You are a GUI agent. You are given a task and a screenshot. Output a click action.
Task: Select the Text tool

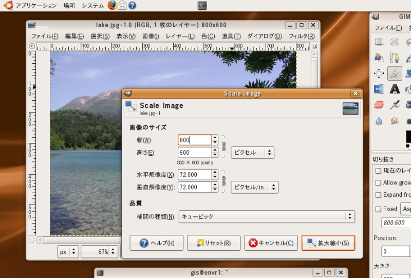pos(395,89)
